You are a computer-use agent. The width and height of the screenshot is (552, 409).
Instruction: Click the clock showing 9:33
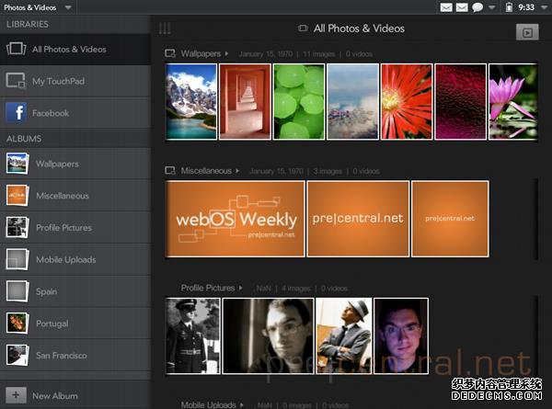click(526, 7)
